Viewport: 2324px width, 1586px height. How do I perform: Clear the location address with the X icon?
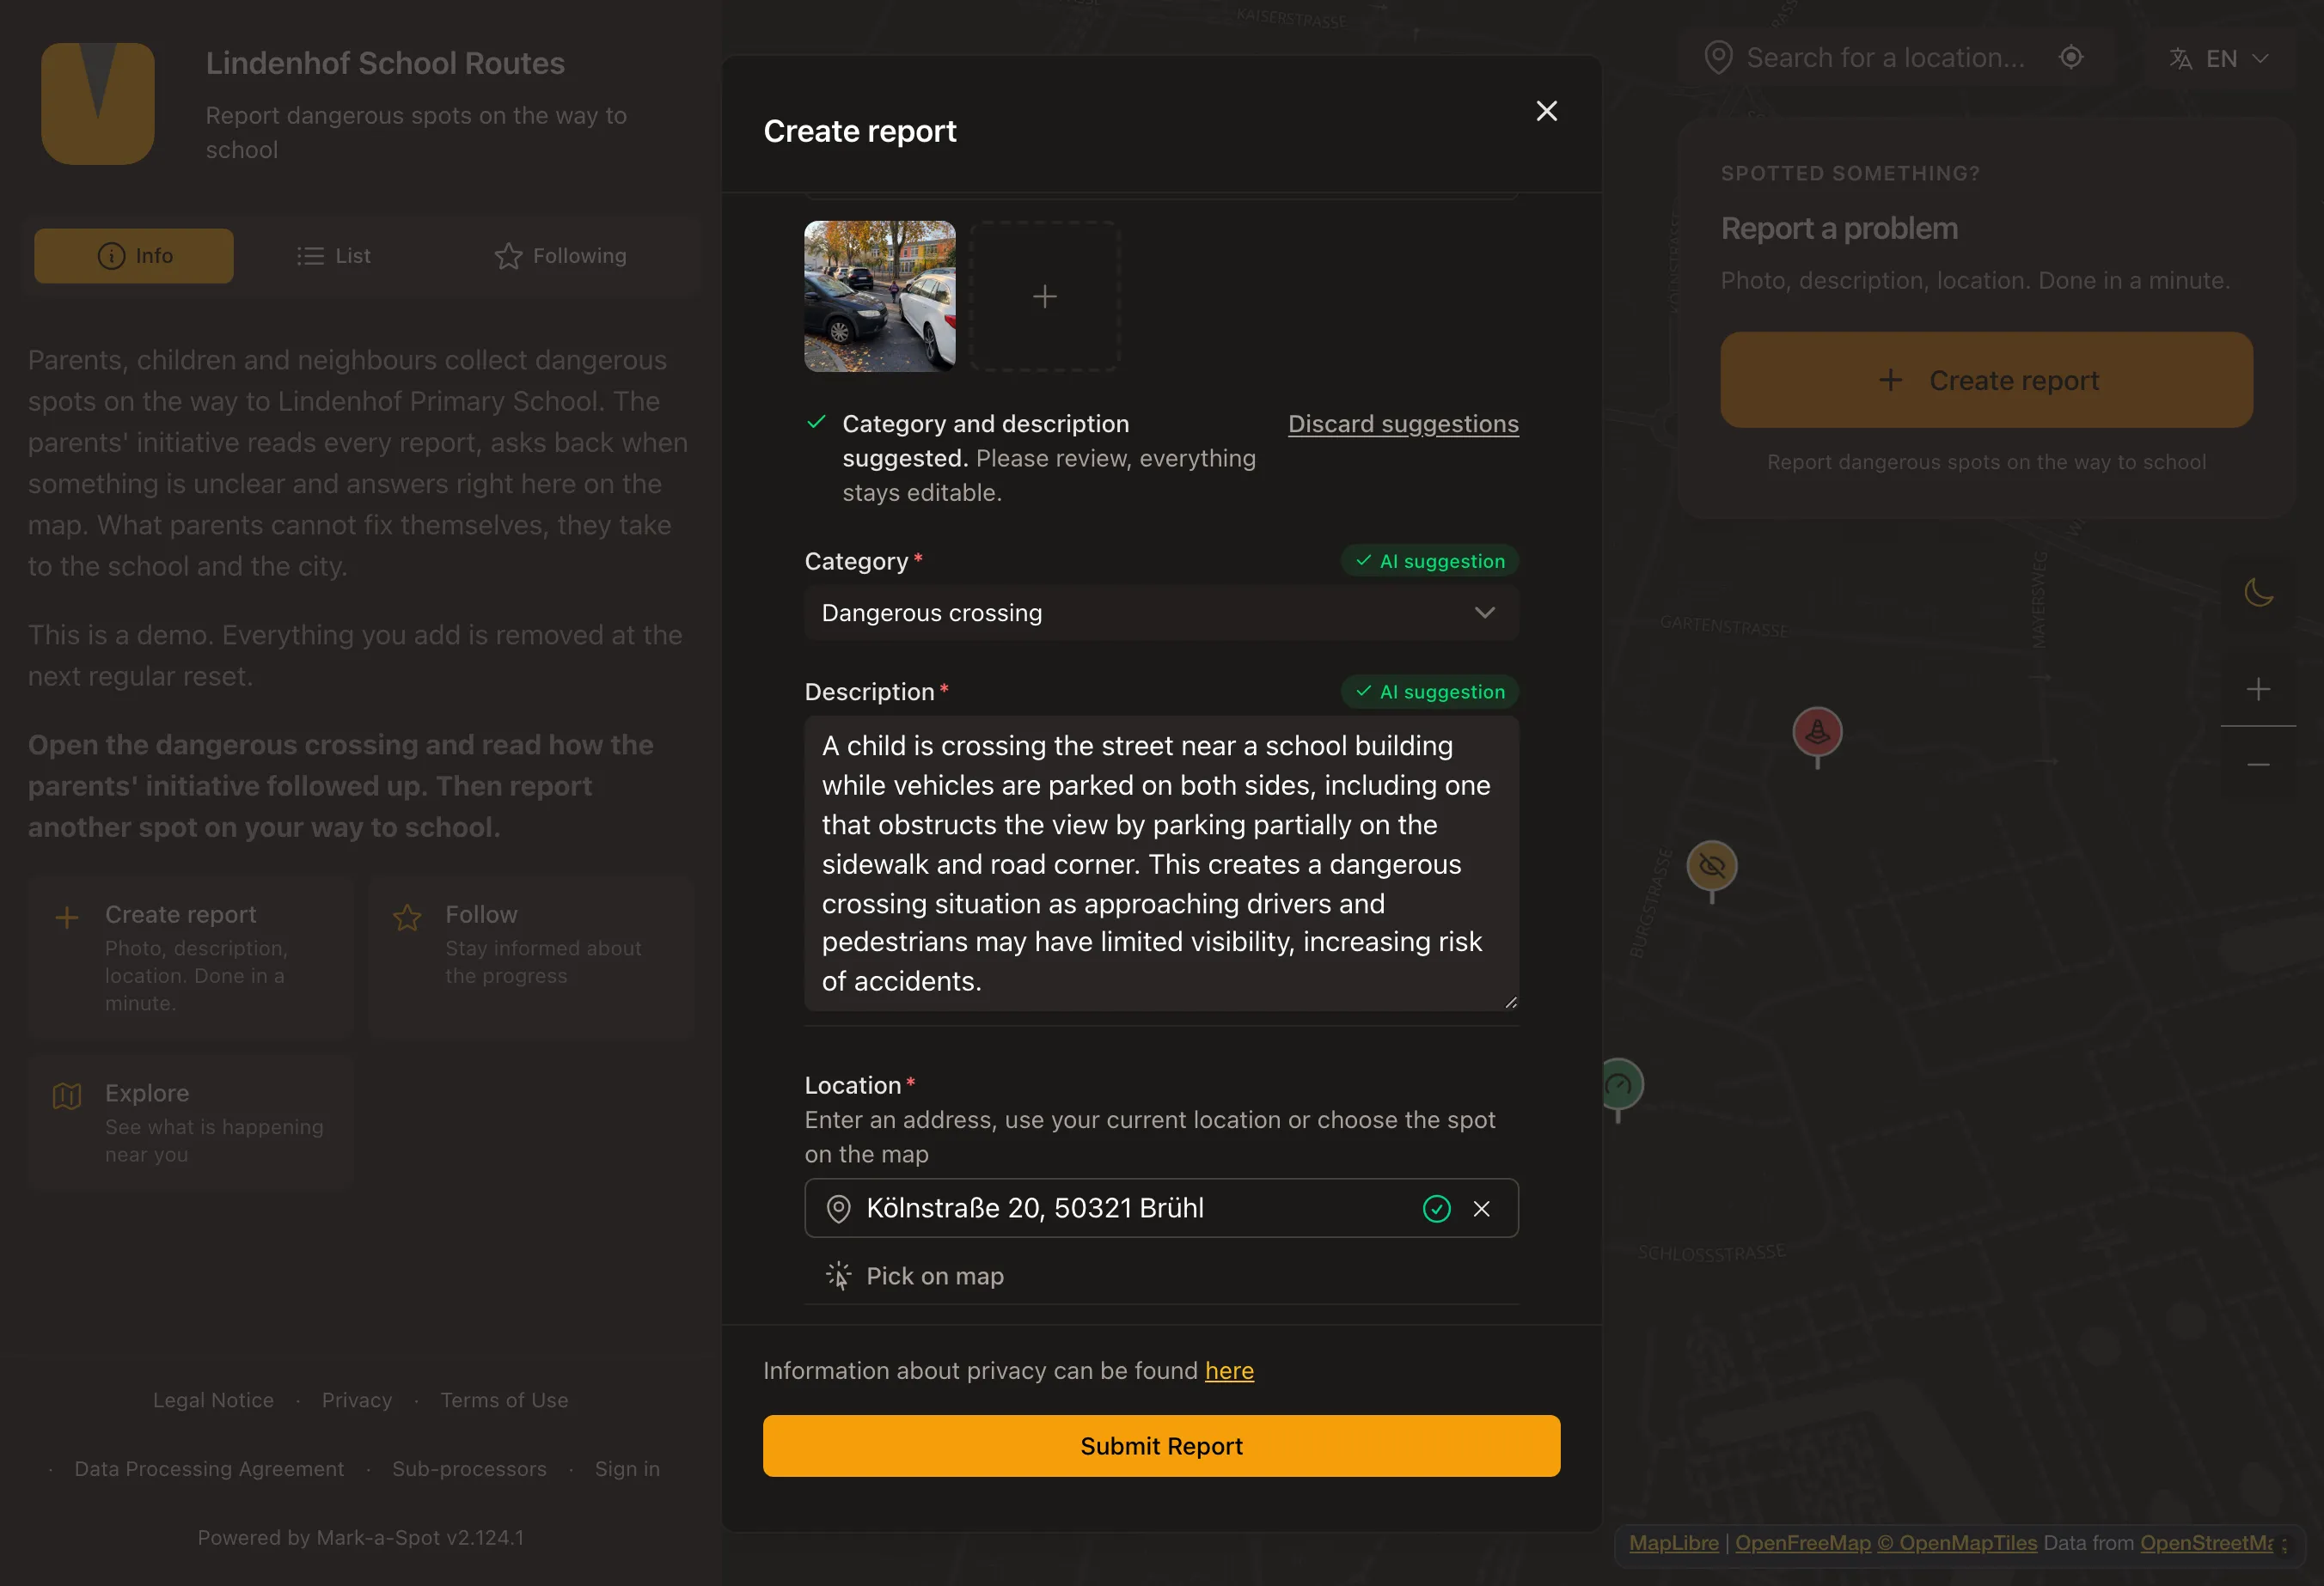click(x=1481, y=1209)
